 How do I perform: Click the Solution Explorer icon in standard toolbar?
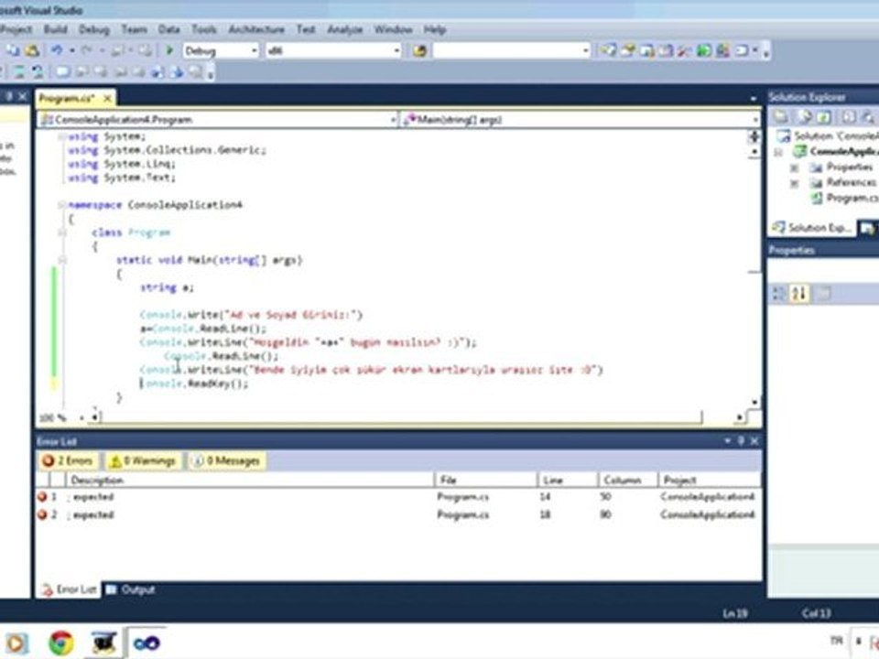(608, 51)
